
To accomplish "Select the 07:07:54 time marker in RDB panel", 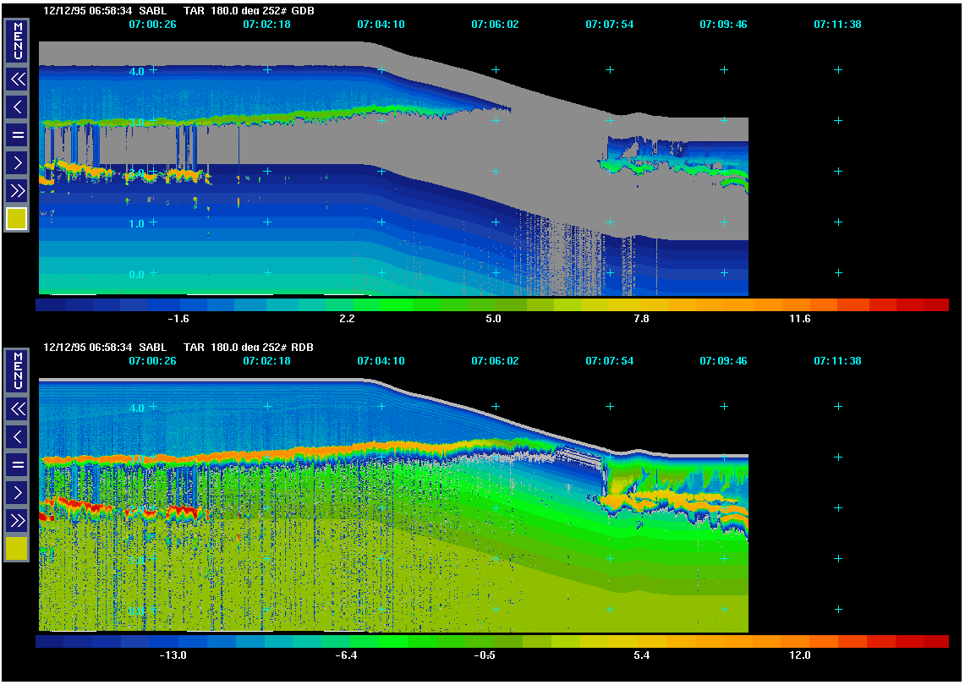I will 609,361.
